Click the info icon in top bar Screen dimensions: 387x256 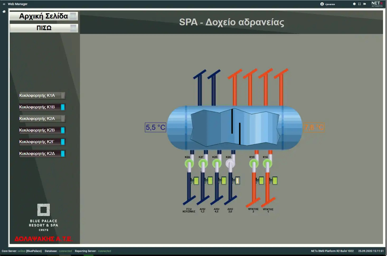354,4
